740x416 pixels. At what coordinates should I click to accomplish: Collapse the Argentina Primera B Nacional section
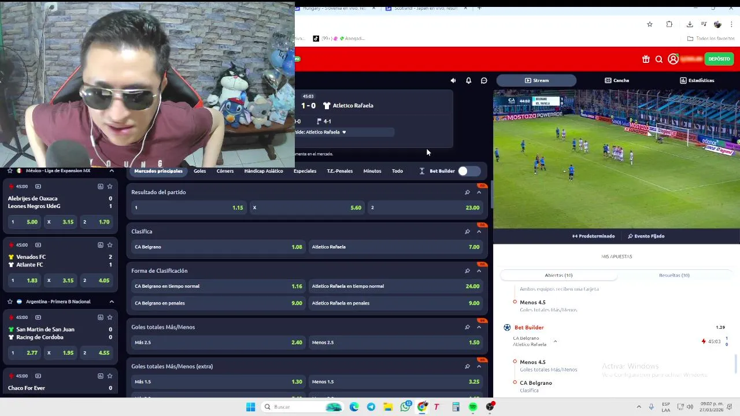(112, 302)
